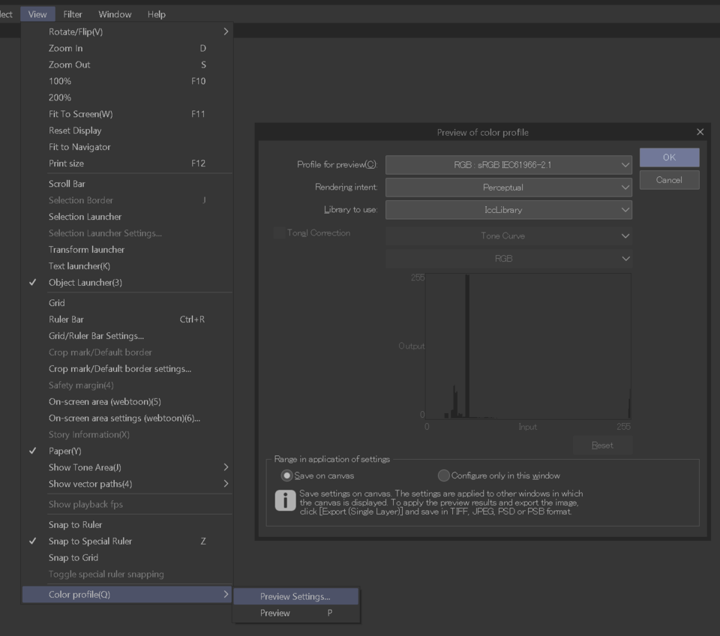Expand the Rendering intent dropdown
The width and height of the screenshot is (720, 636).
508,187
